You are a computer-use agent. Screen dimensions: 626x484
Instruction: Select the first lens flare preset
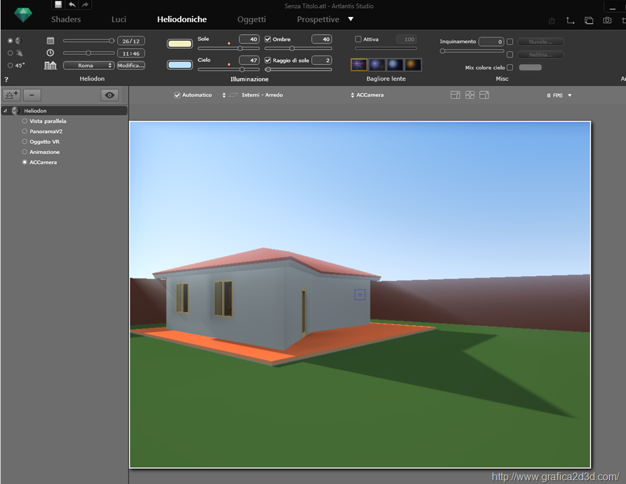point(359,65)
